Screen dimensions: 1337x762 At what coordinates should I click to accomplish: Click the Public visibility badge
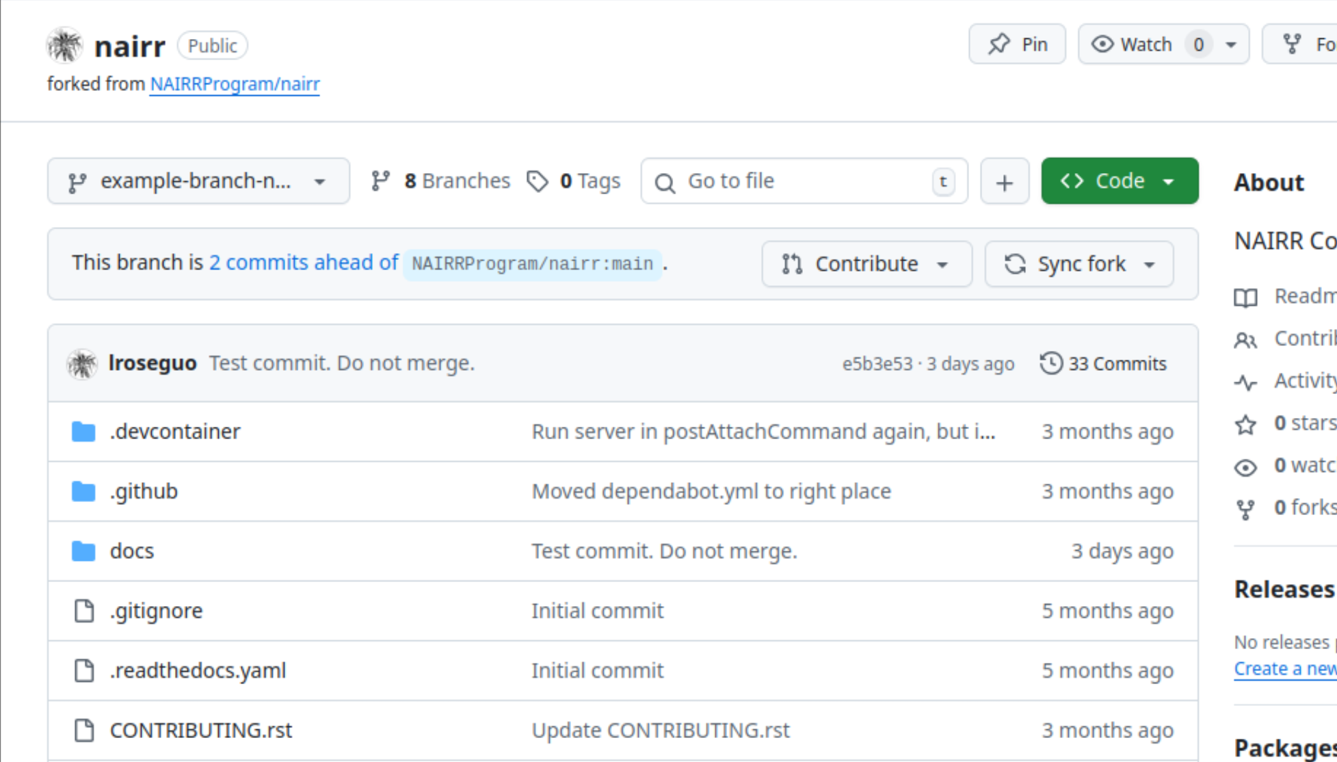213,46
